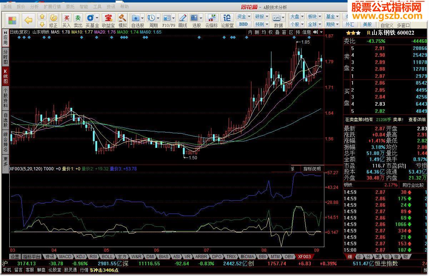
Task: Toggle 窗 window option
Action: click(x=284, y=32)
